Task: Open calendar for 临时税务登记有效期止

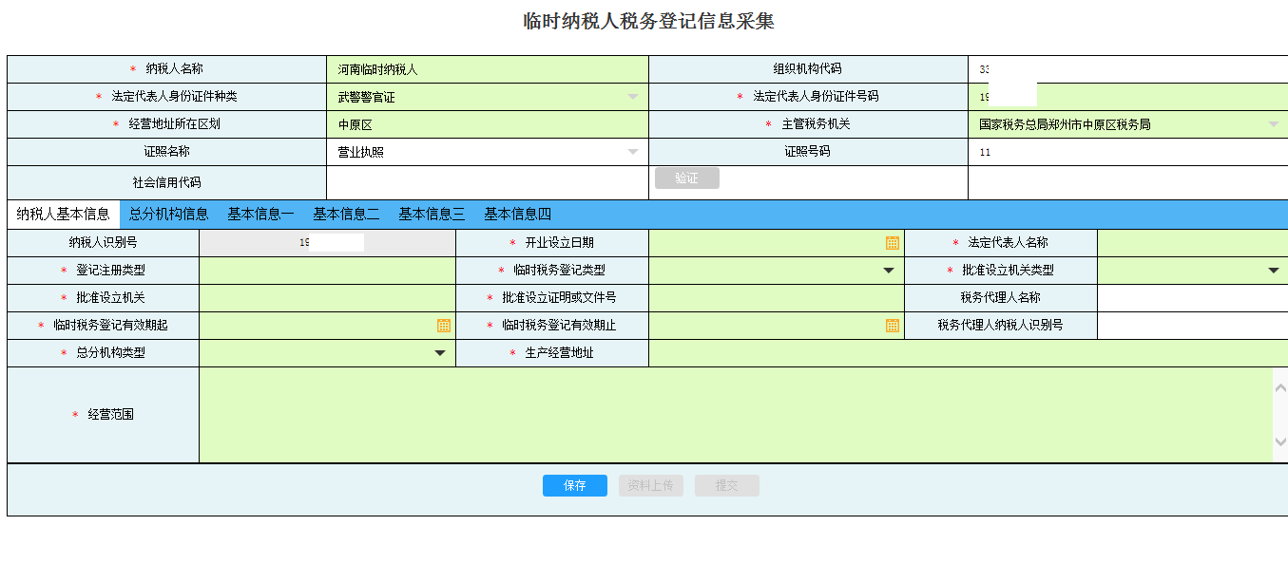Action: [892, 326]
